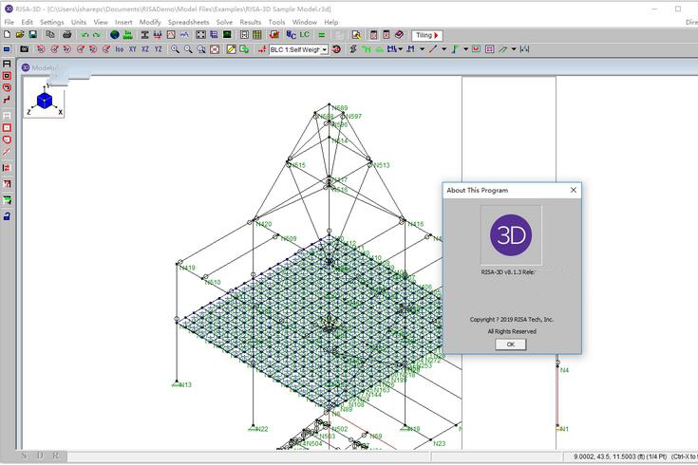698x465 pixels.
Task: Click the purple 3D logo in About dialog
Action: tap(511, 235)
